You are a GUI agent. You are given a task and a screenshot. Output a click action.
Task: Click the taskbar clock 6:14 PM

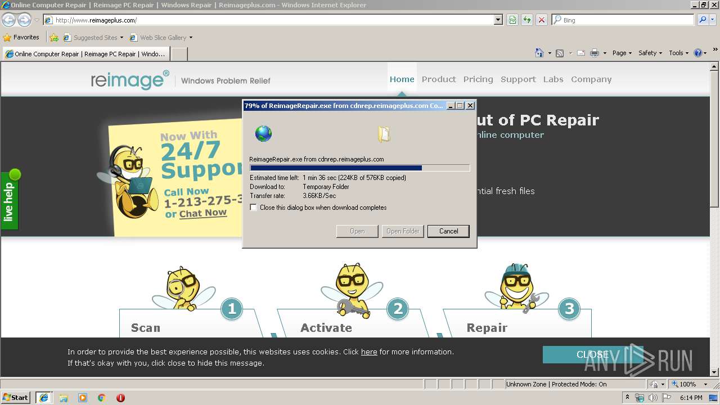tap(691, 398)
